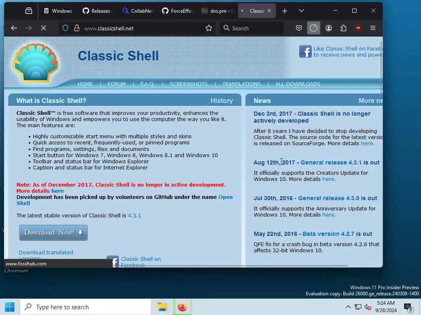
Task: Click Classic Shell on Facebook link at bottom
Action: 141,262
